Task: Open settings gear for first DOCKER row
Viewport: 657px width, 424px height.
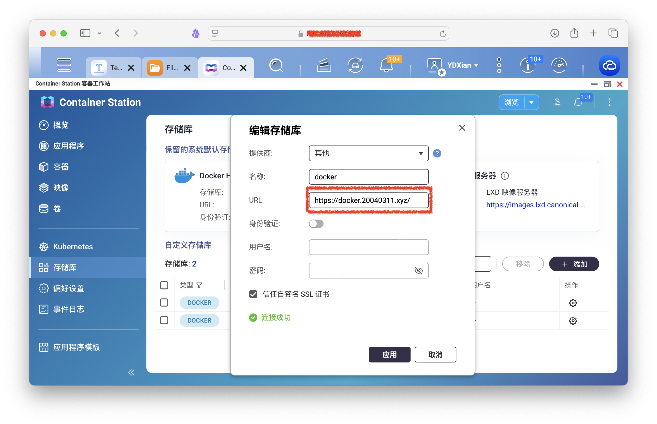Action: [573, 303]
